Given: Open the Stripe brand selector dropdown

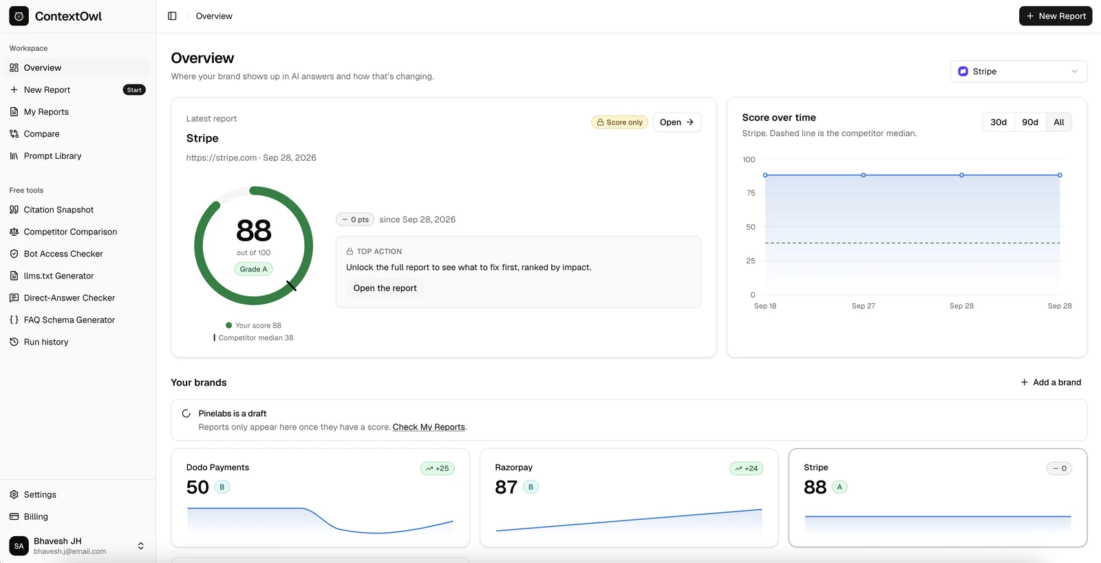Looking at the screenshot, I should click(x=1018, y=71).
